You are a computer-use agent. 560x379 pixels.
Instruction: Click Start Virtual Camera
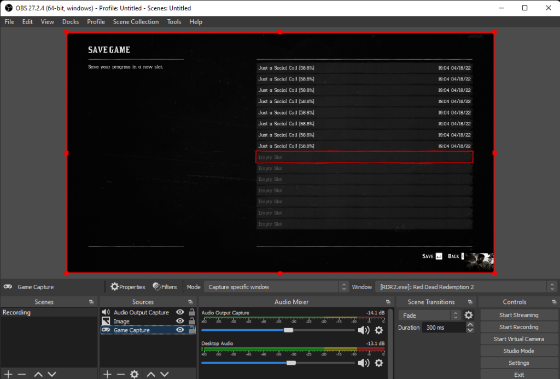click(x=518, y=339)
